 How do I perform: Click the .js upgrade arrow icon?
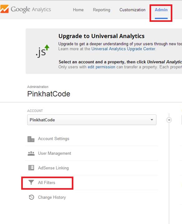[x=42, y=51]
